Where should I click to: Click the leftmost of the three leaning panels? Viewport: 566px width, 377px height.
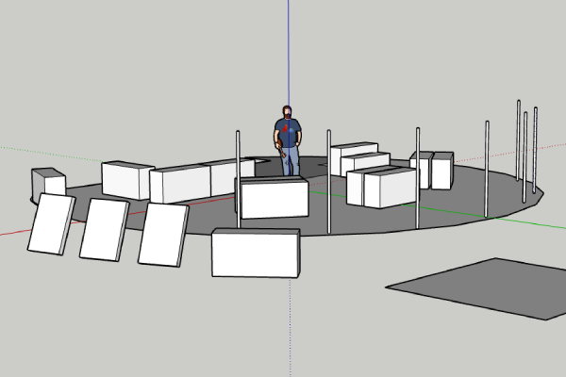click(50, 224)
